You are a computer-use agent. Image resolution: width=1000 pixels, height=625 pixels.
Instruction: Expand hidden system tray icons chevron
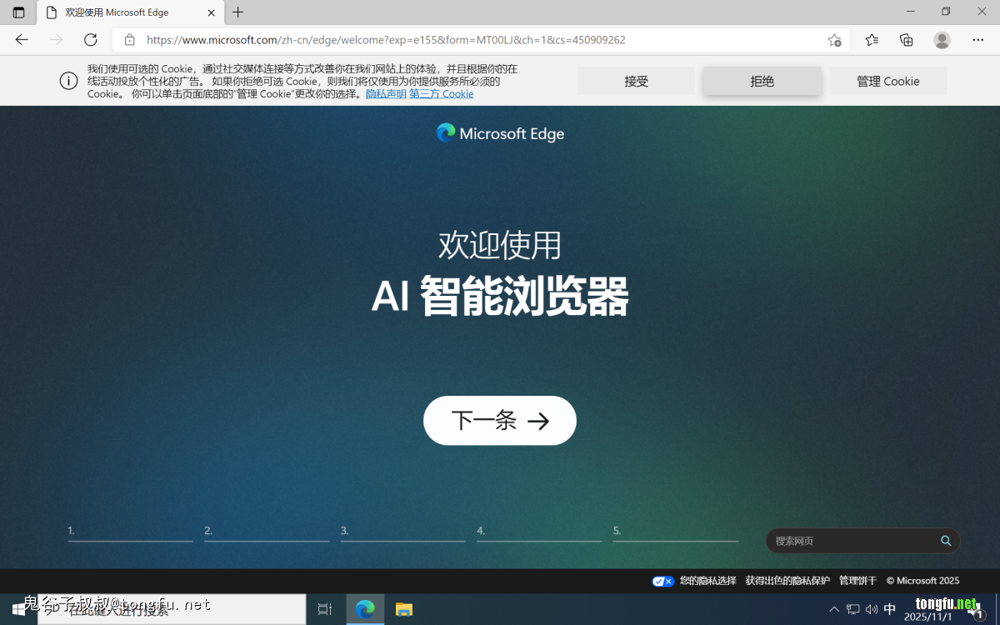[834, 609]
